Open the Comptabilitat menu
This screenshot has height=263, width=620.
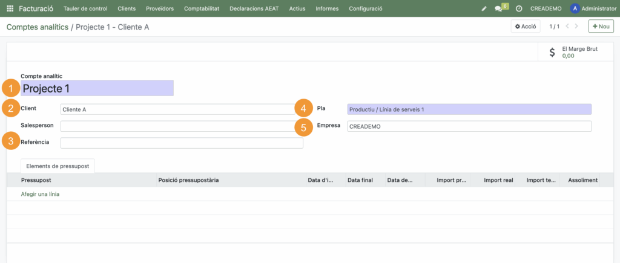pos(203,8)
